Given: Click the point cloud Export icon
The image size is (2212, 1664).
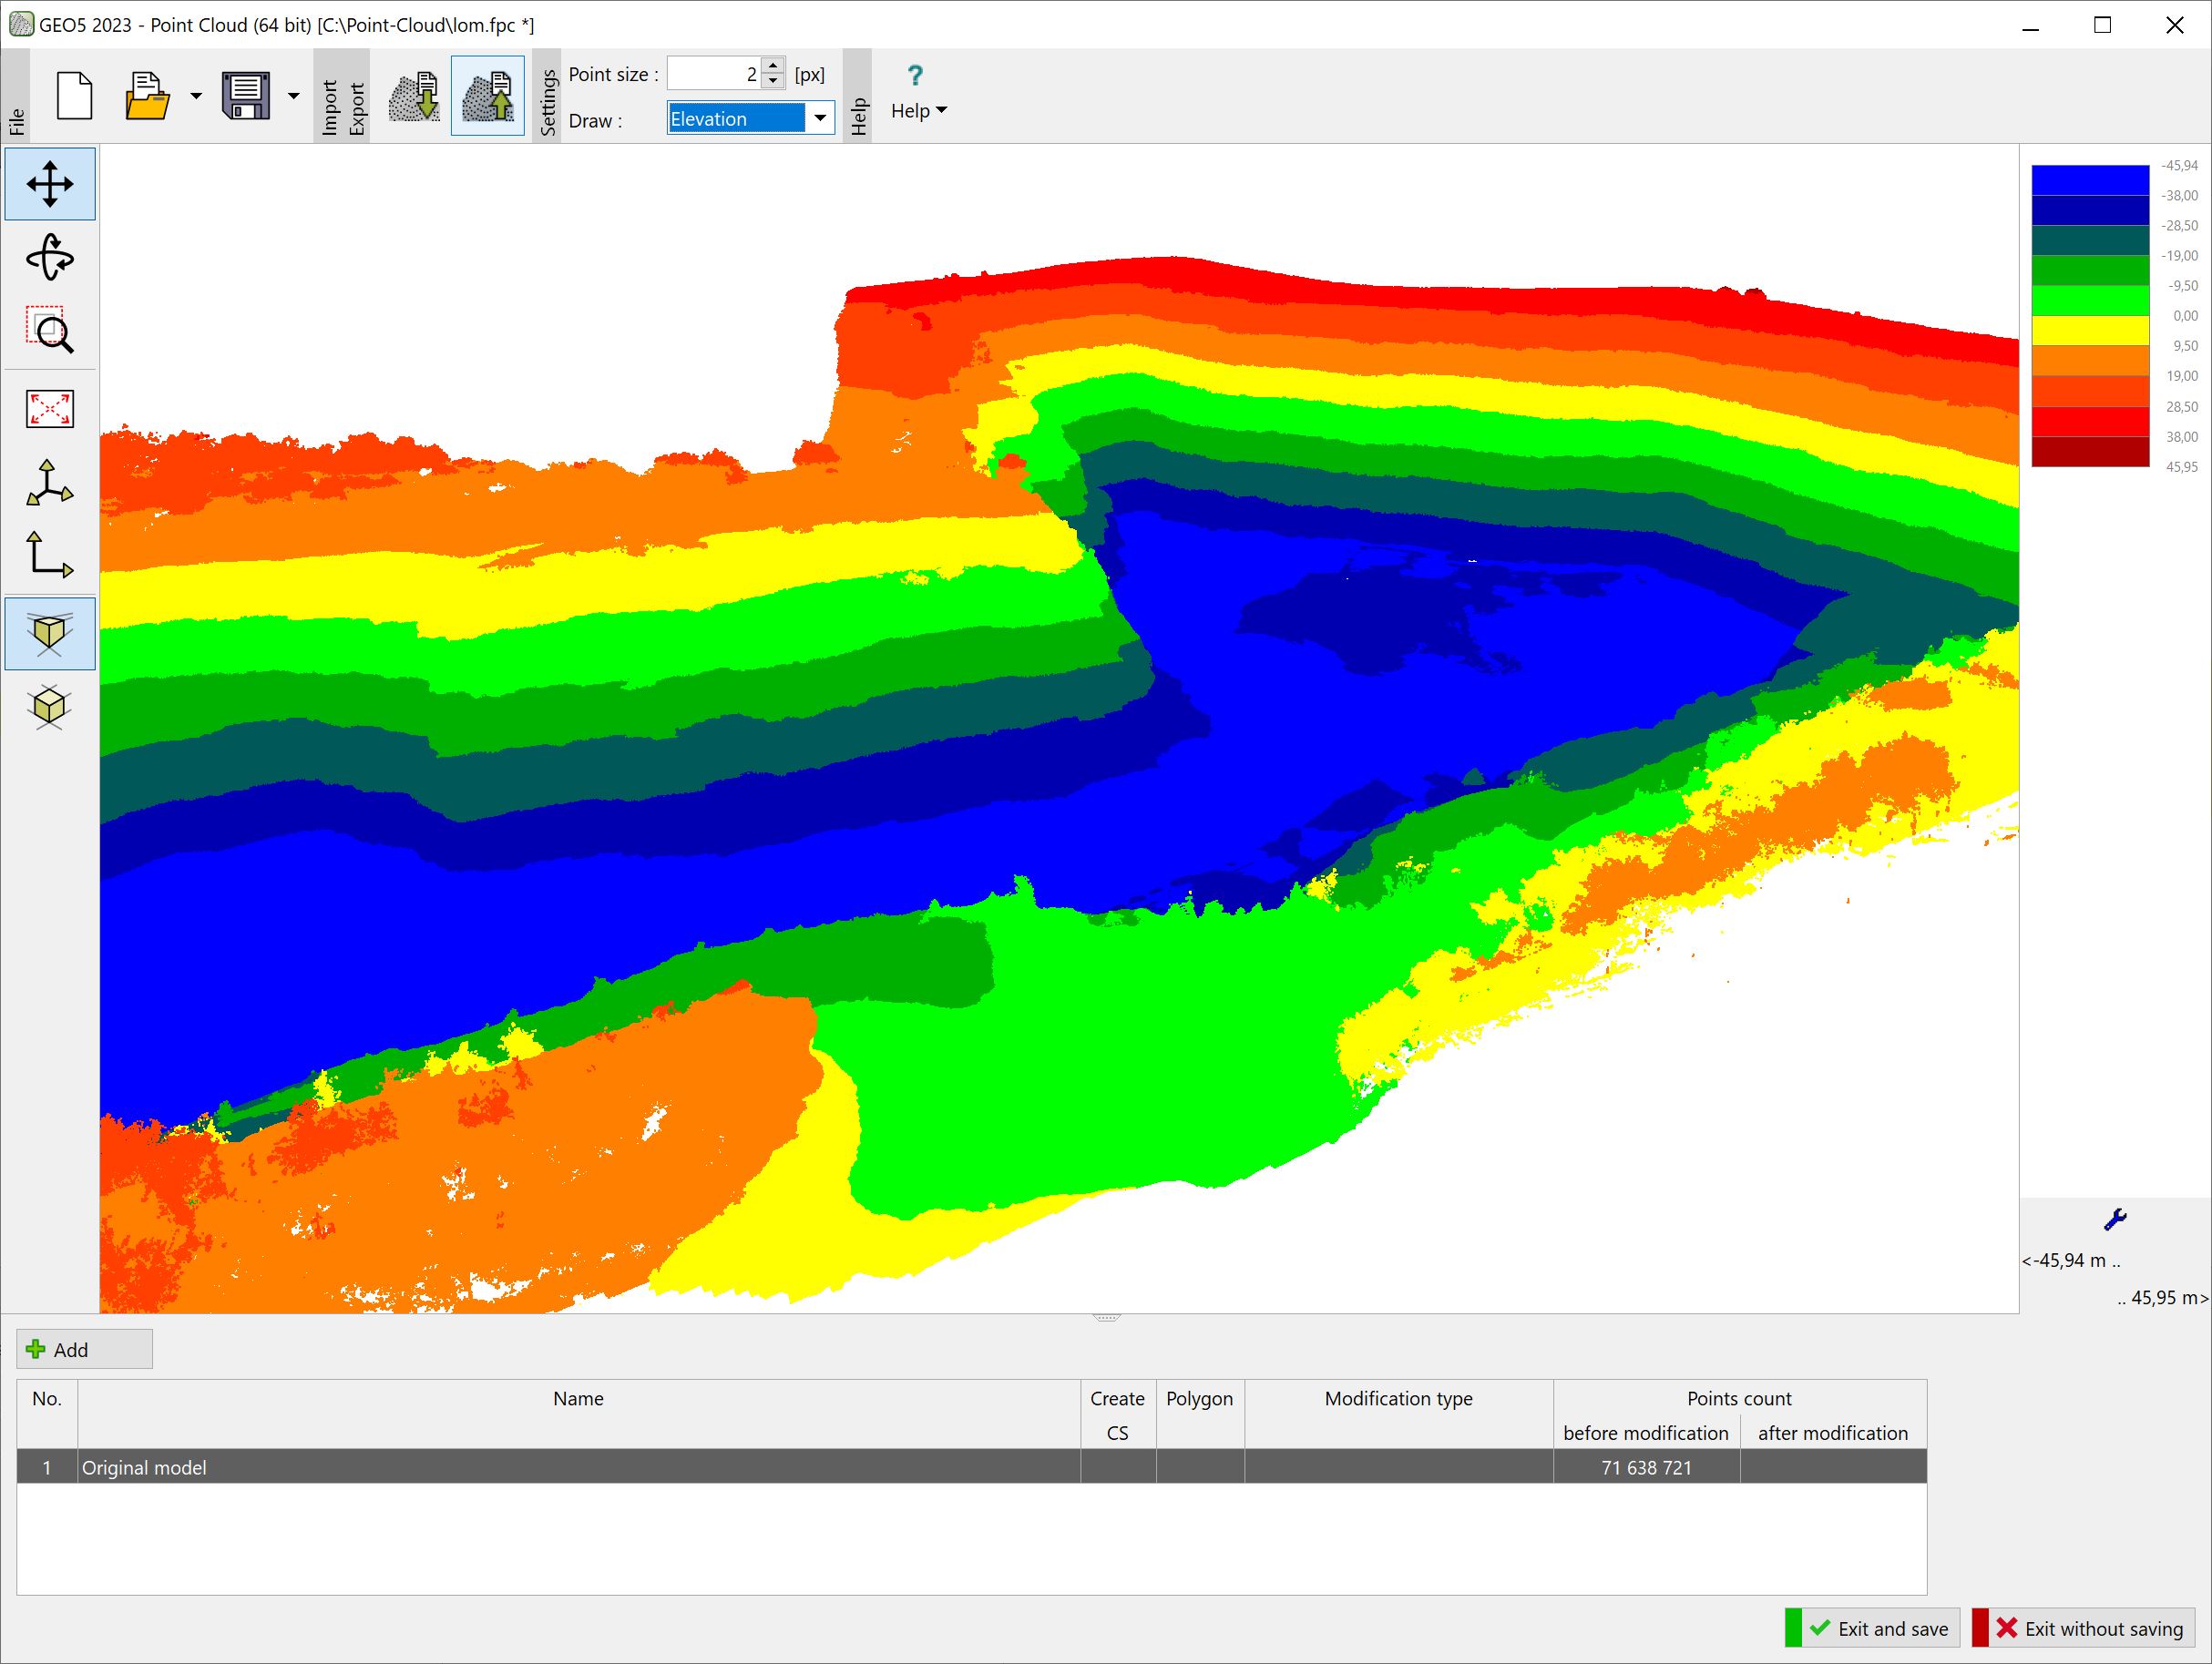Looking at the screenshot, I should [488, 95].
